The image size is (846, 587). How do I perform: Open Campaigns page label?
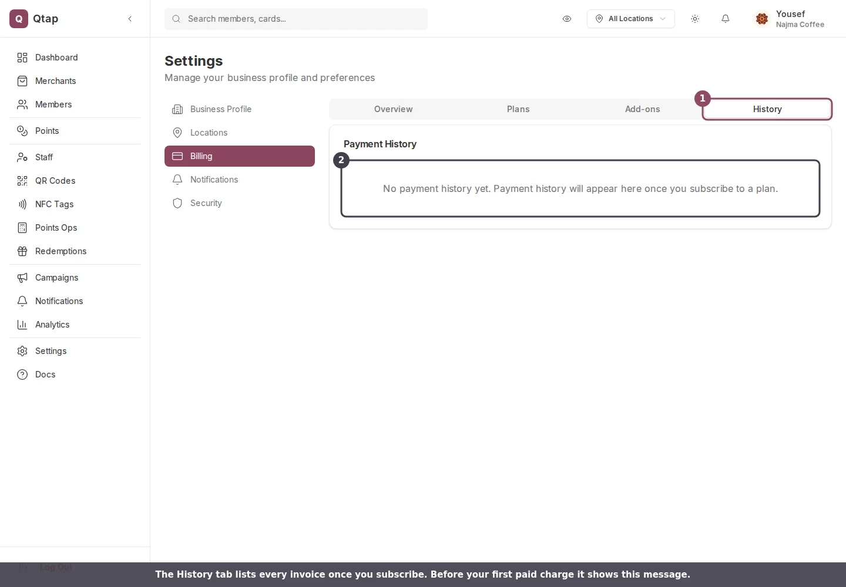(x=57, y=278)
